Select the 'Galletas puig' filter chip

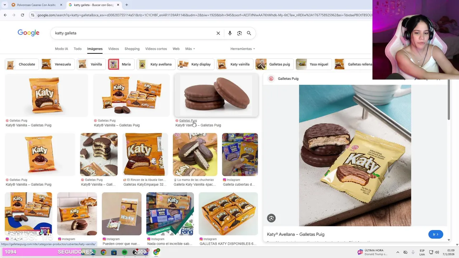274,64
